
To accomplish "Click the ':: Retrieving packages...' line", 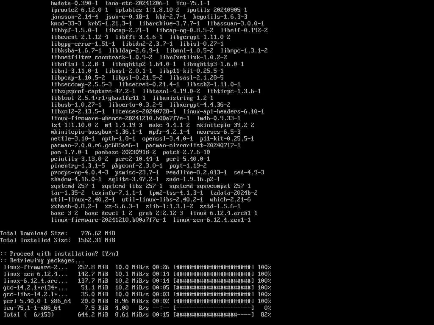I will [x=42, y=260].
